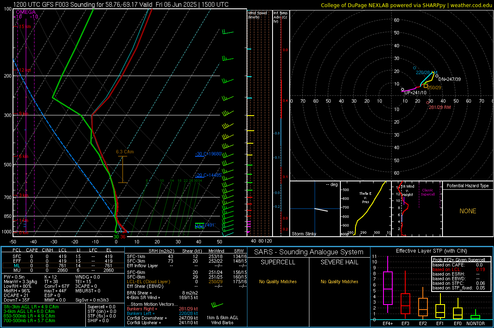Click the Supercell = 0.0 value

coord(101,307)
